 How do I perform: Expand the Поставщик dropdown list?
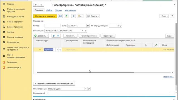point(82,31)
